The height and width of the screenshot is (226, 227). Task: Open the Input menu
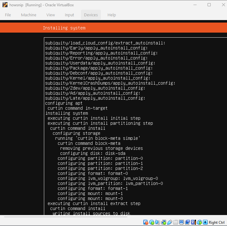click(x=69, y=15)
